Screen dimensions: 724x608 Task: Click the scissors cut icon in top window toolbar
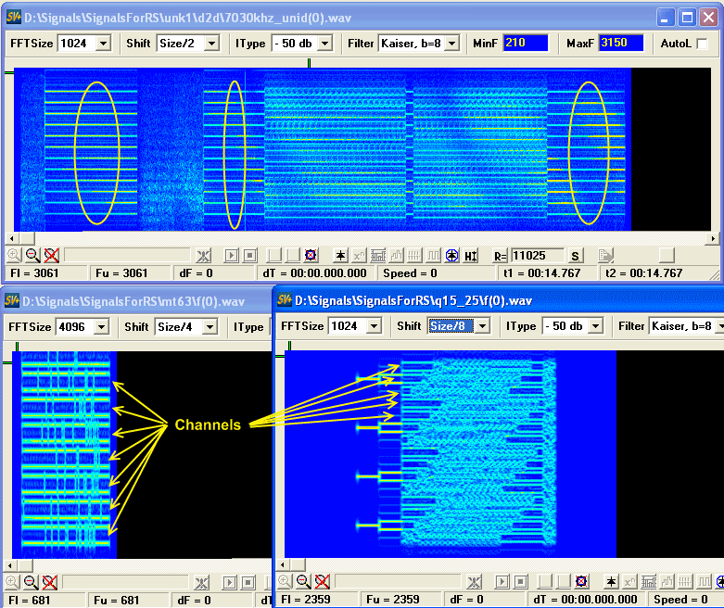(x=203, y=256)
